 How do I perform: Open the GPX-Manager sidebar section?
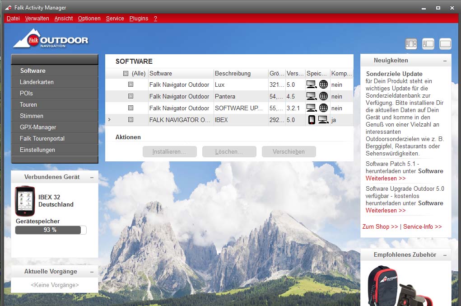coord(38,127)
